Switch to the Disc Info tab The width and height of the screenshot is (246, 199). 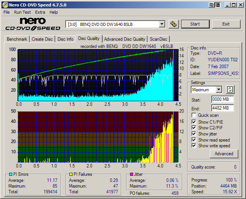coord(66,39)
